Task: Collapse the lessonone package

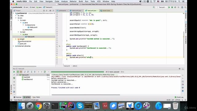Action: (23, 25)
